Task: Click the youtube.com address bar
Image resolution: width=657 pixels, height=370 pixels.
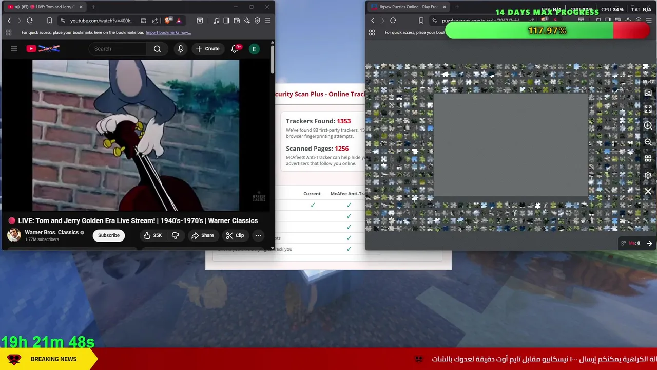Action: [x=102, y=21]
